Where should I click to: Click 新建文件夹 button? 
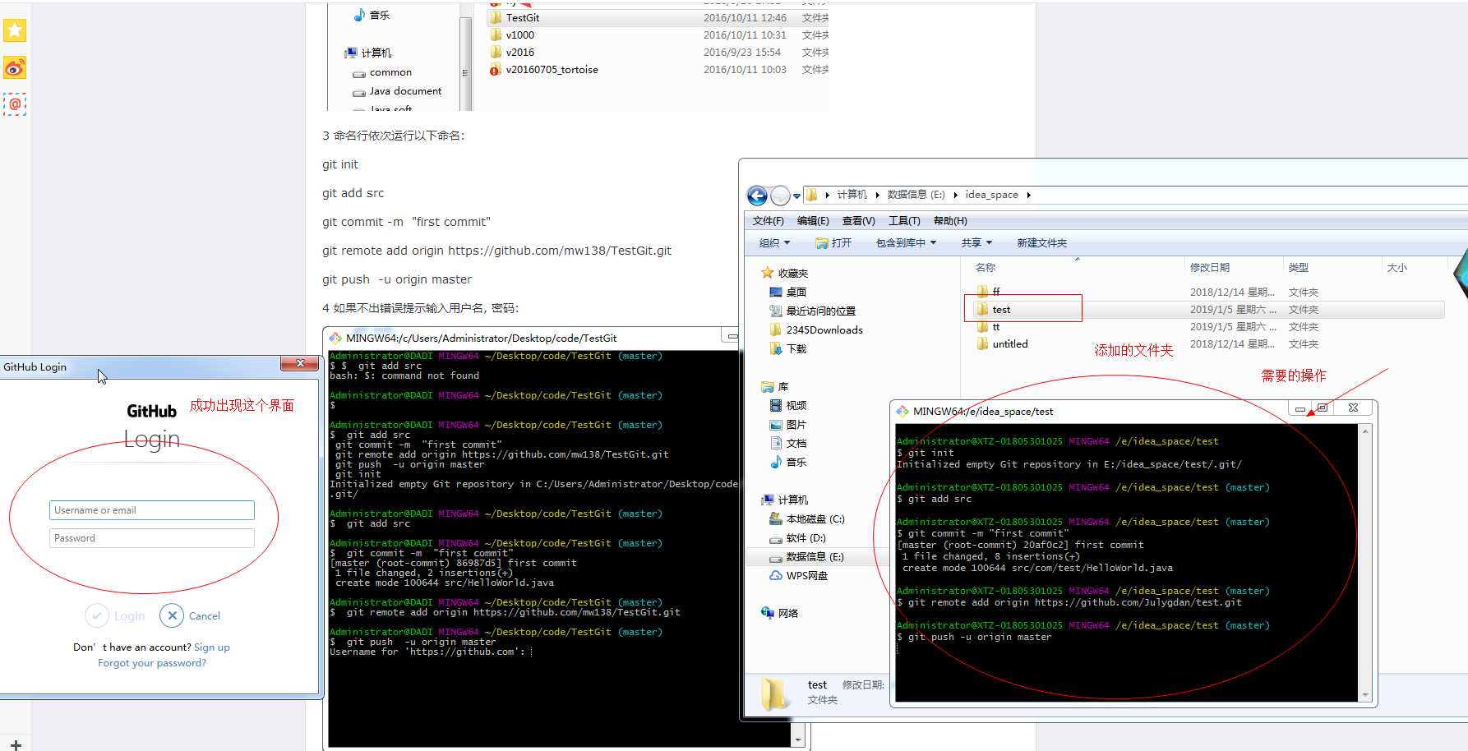(x=1041, y=243)
